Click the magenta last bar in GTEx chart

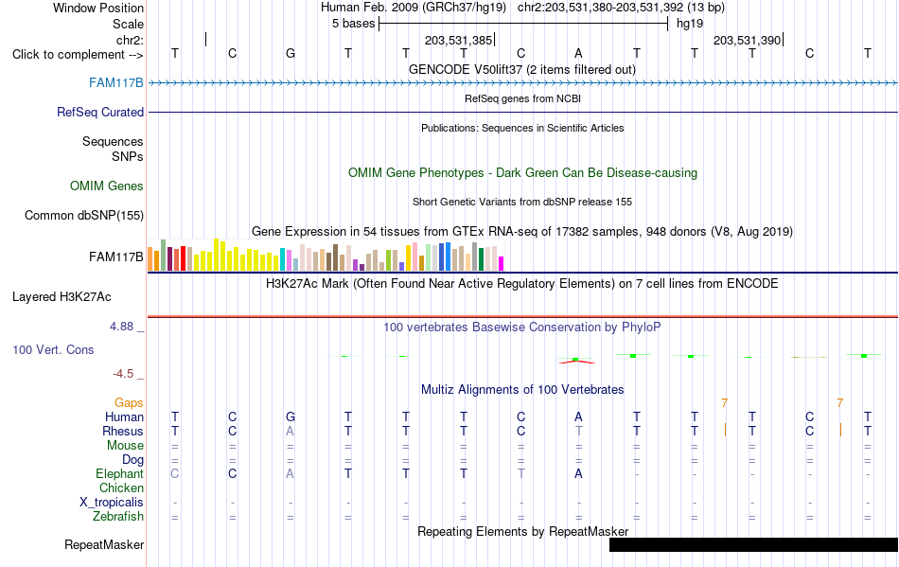coord(501,264)
